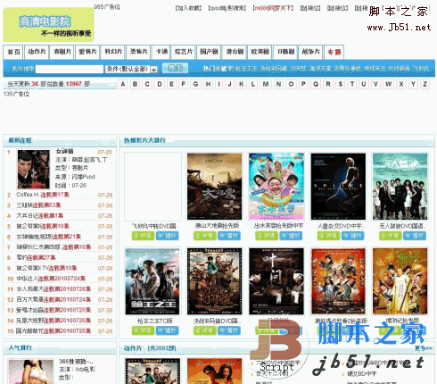Click the 加入收藏 link
Viewport: 437px width, 384px height.
pos(188,8)
